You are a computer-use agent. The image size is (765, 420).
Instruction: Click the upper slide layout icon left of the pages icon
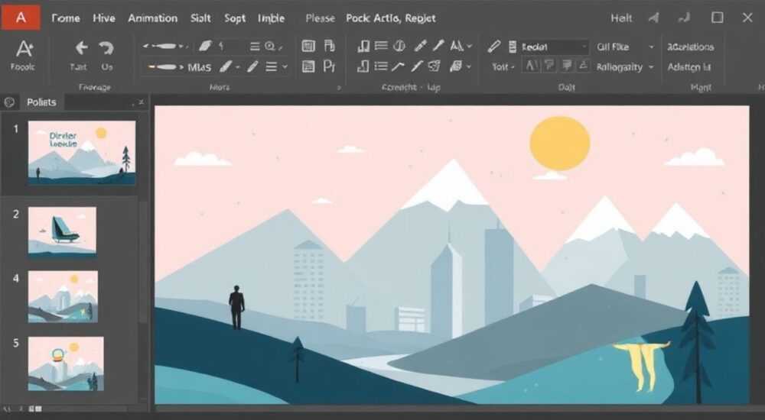(x=308, y=47)
